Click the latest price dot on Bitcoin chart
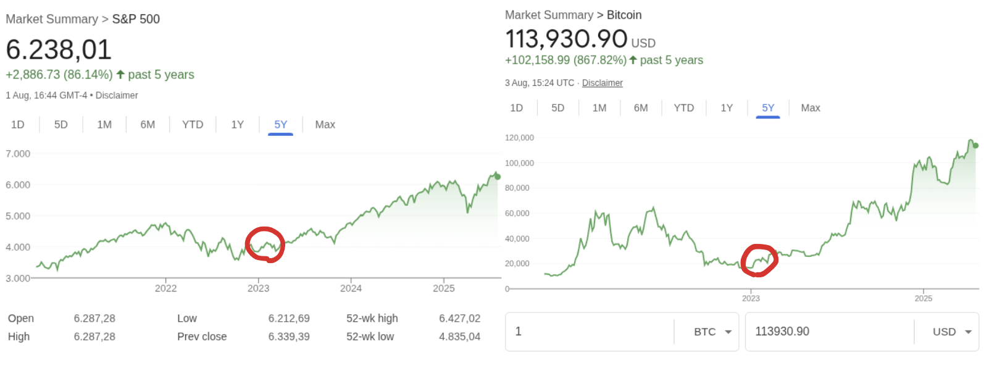 (x=975, y=146)
